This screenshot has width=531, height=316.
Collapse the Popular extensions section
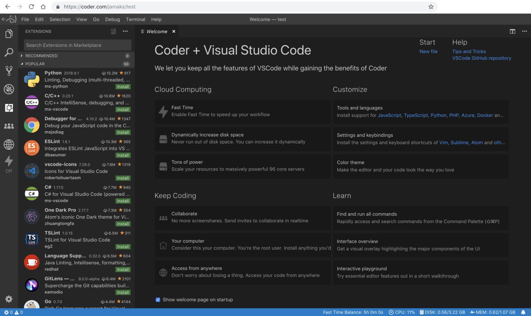pyautogui.click(x=76, y=64)
